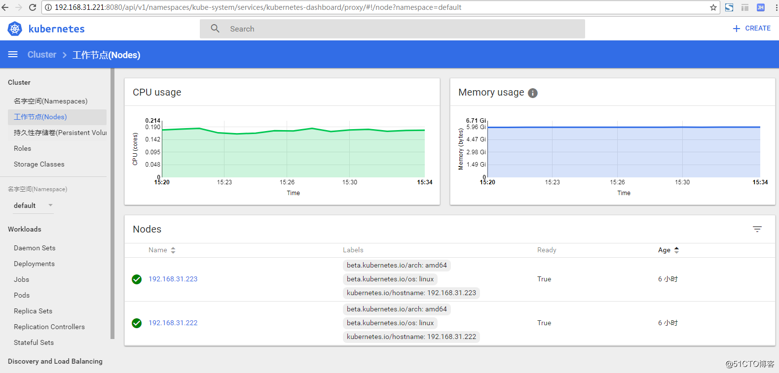The width and height of the screenshot is (779, 373).
Task: Click the Memory usage info icon
Action: pyautogui.click(x=533, y=93)
